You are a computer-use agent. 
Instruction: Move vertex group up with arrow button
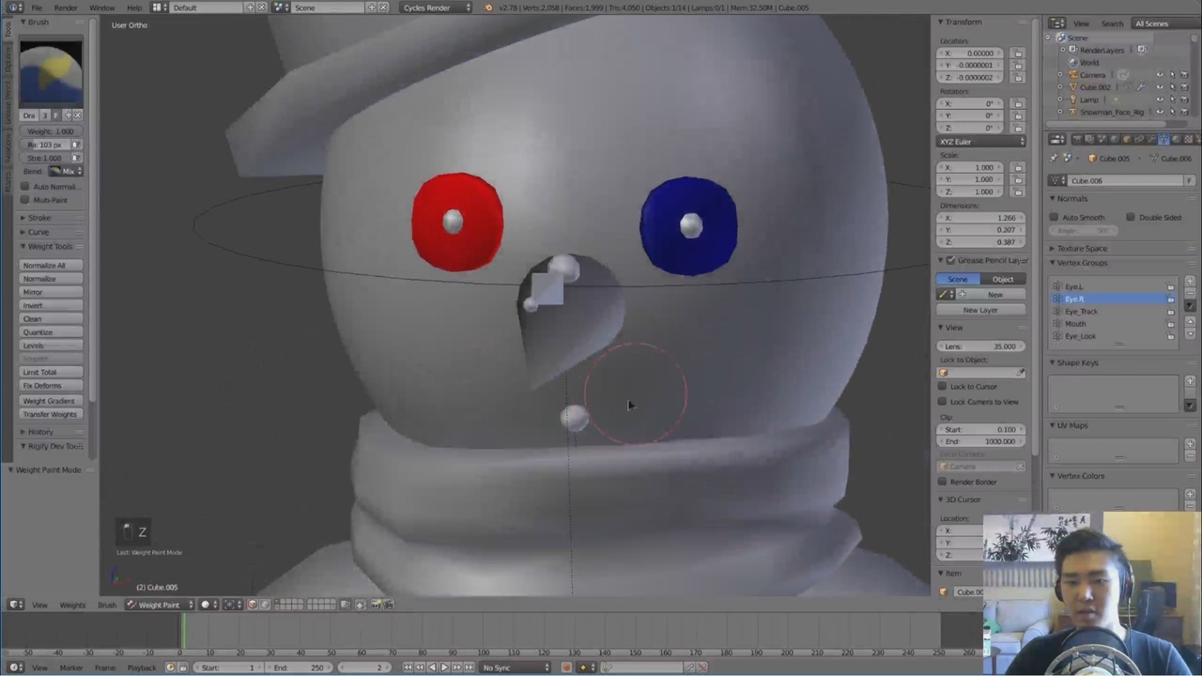pos(1190,322)
